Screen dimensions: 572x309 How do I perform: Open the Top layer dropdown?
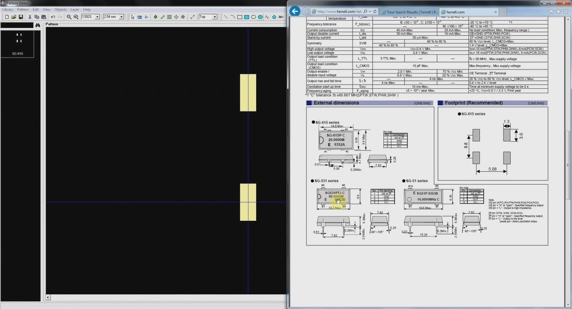coord(214,17)
